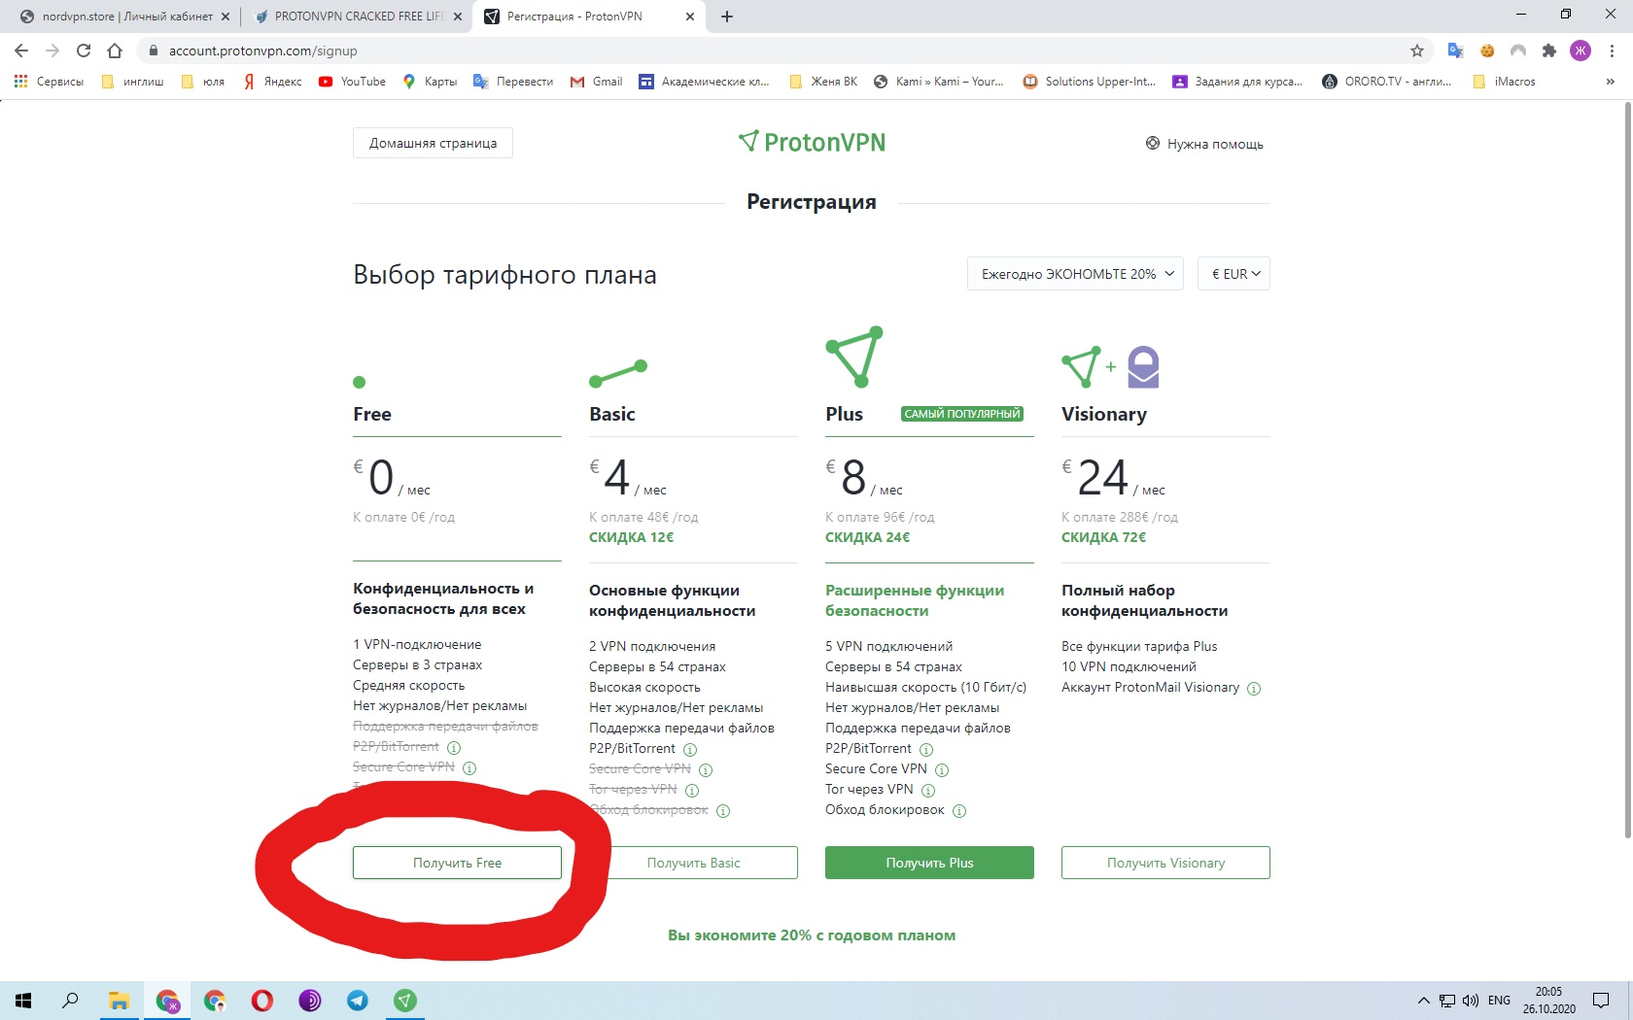Close the nordvpn.store tab
The image size is (1633, 1020).
point(226,17)
